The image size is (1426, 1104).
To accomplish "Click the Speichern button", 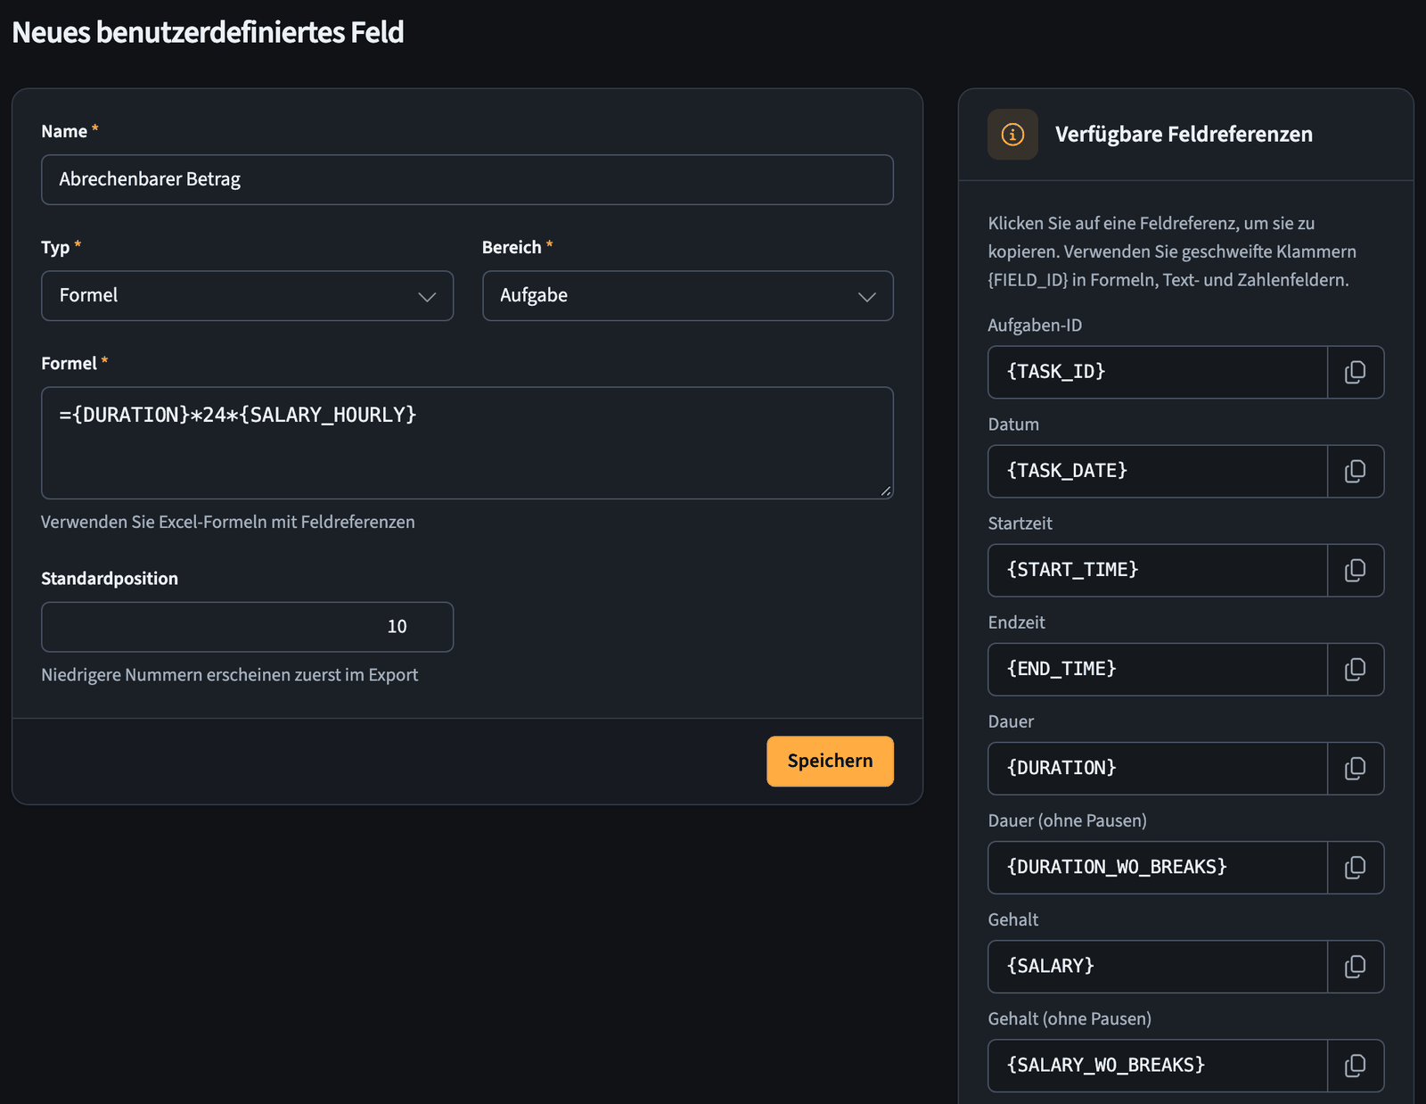I will [x=830, y=761].
